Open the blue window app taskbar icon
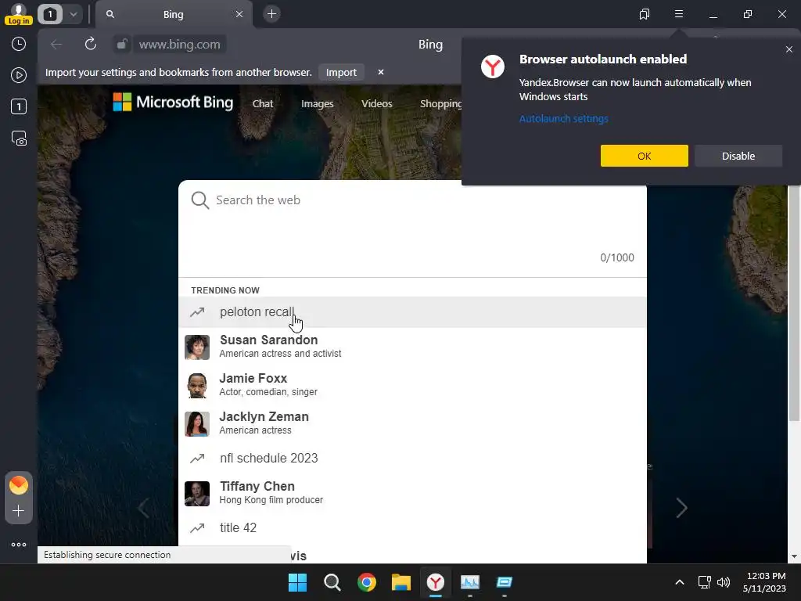Image resolution: width=801 pixels, height=601 pixels. 505,582
